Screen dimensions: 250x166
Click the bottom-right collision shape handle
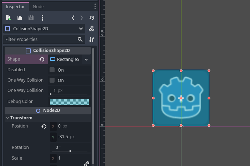209,125
